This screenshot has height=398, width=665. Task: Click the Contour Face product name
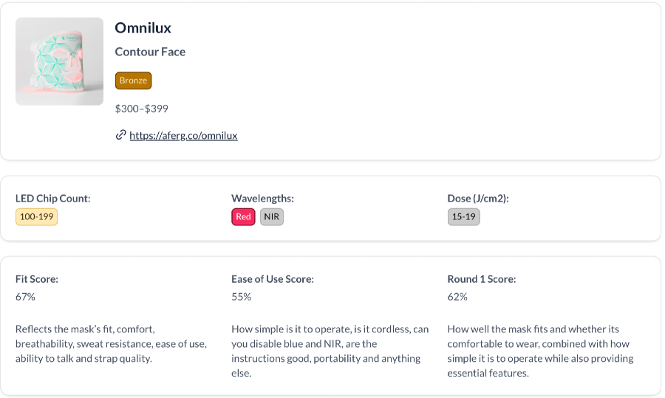[x=150, y=52]
